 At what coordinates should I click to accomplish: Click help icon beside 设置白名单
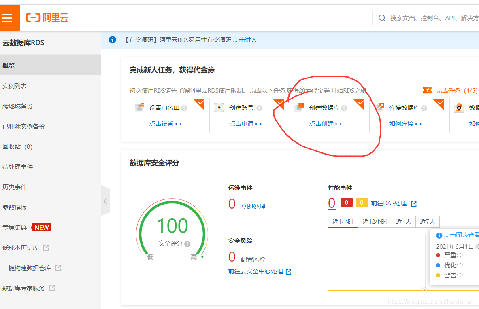coord(184,108)
